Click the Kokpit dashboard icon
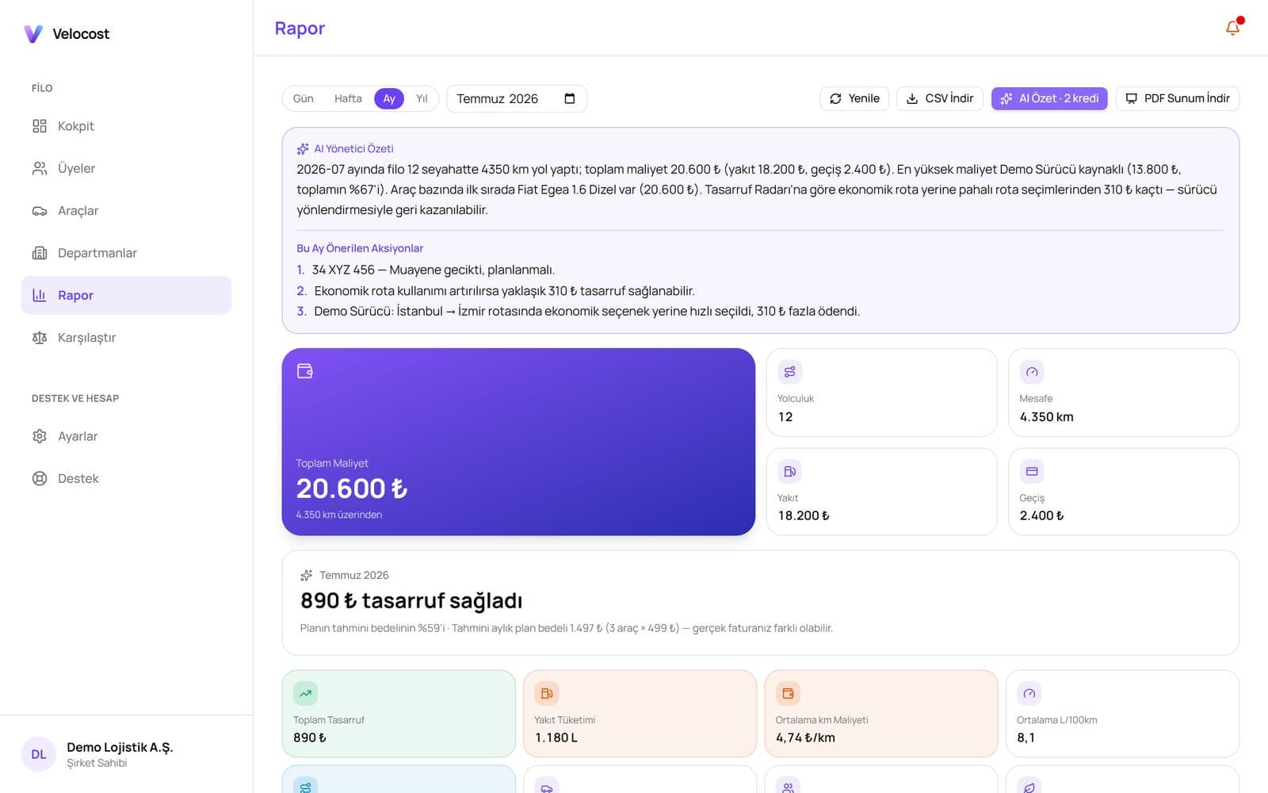The image size is (1268, 793). click(40, 126)
